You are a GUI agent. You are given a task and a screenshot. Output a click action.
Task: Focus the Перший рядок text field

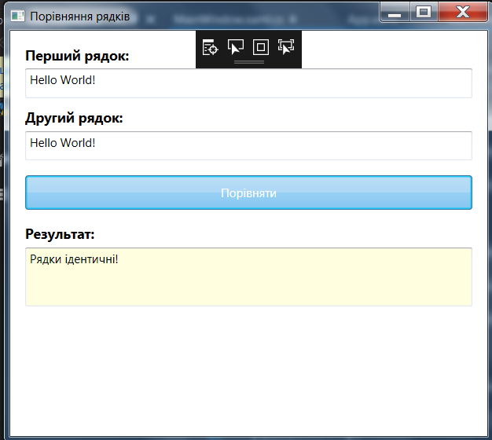248,83
